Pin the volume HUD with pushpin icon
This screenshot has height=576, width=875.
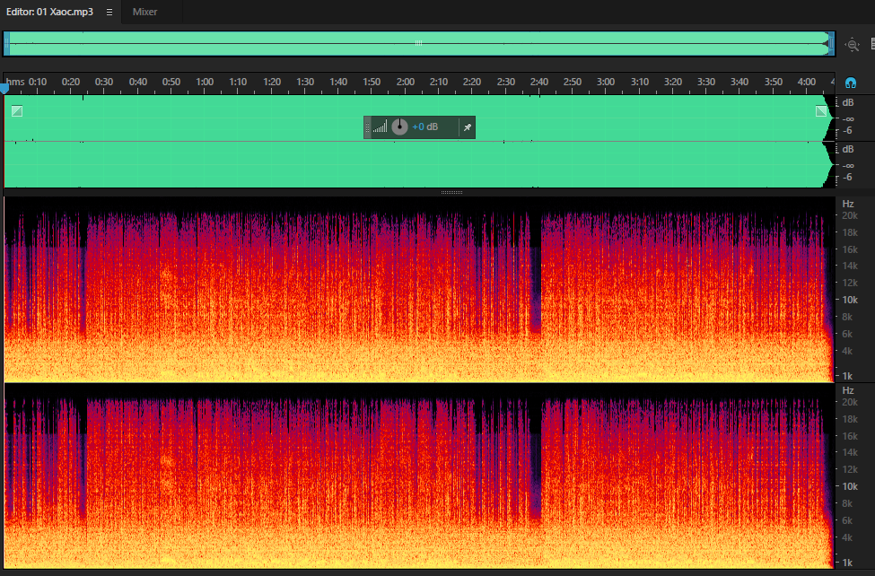click(x=467, y=127)
